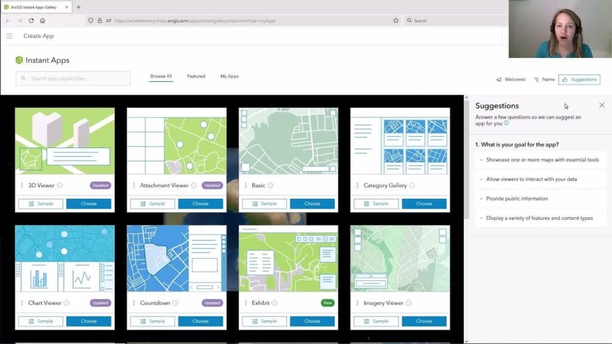Click the info icon beside Category Gallery
The height and width of the screenshot is (344, 612).
(412, 186)
